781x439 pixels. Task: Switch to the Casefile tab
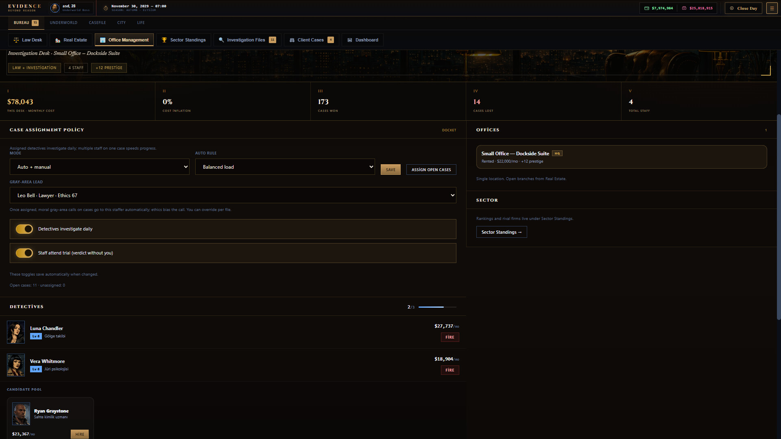(x=98, y=23)
